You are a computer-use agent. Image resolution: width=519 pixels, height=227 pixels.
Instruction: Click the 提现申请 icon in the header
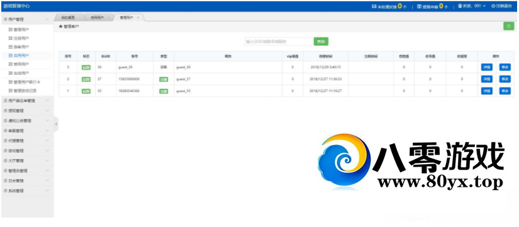click(x=419, y=6)
